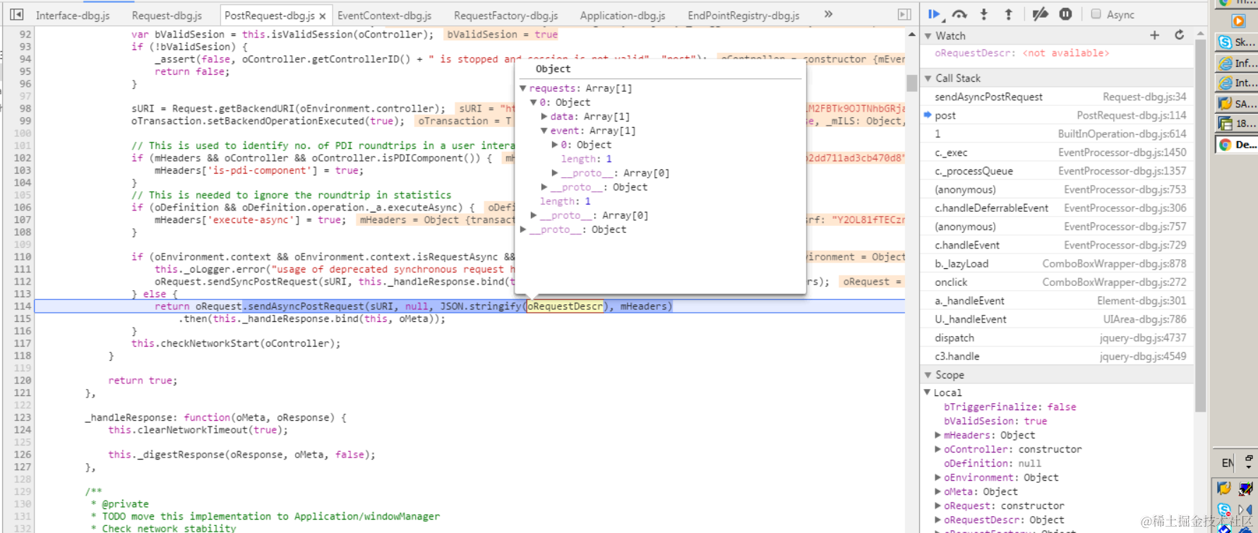This screenshot has width=1258, height=533.
Task: Click the oDefinition: null scope variable
Action: (993, 463)
